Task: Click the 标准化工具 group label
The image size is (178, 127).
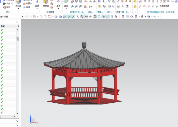Action: 77,12
